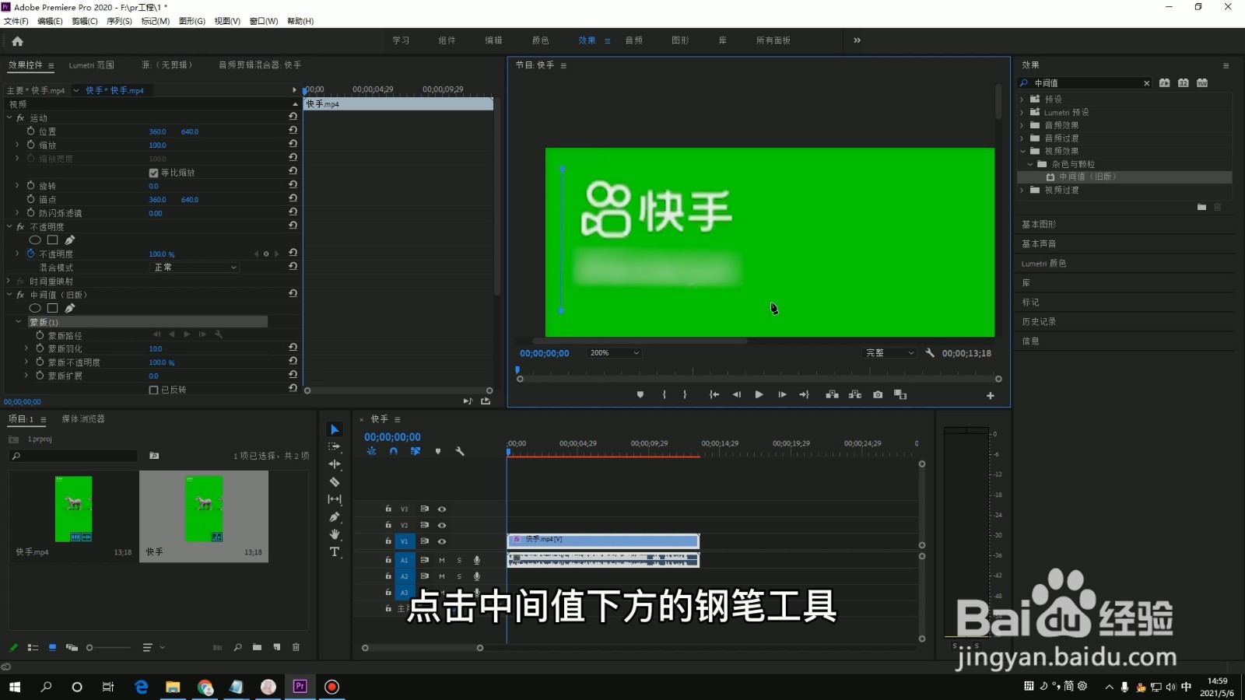Select the Track Select Forward tool
Viewport: 1245px width, 700px height.
pos(335,446)
